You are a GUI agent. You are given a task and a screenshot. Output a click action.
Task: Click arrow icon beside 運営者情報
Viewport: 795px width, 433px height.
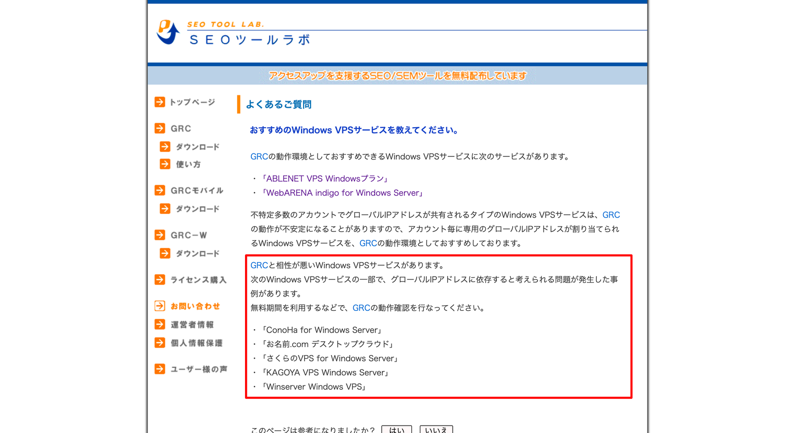coord(159,324)
